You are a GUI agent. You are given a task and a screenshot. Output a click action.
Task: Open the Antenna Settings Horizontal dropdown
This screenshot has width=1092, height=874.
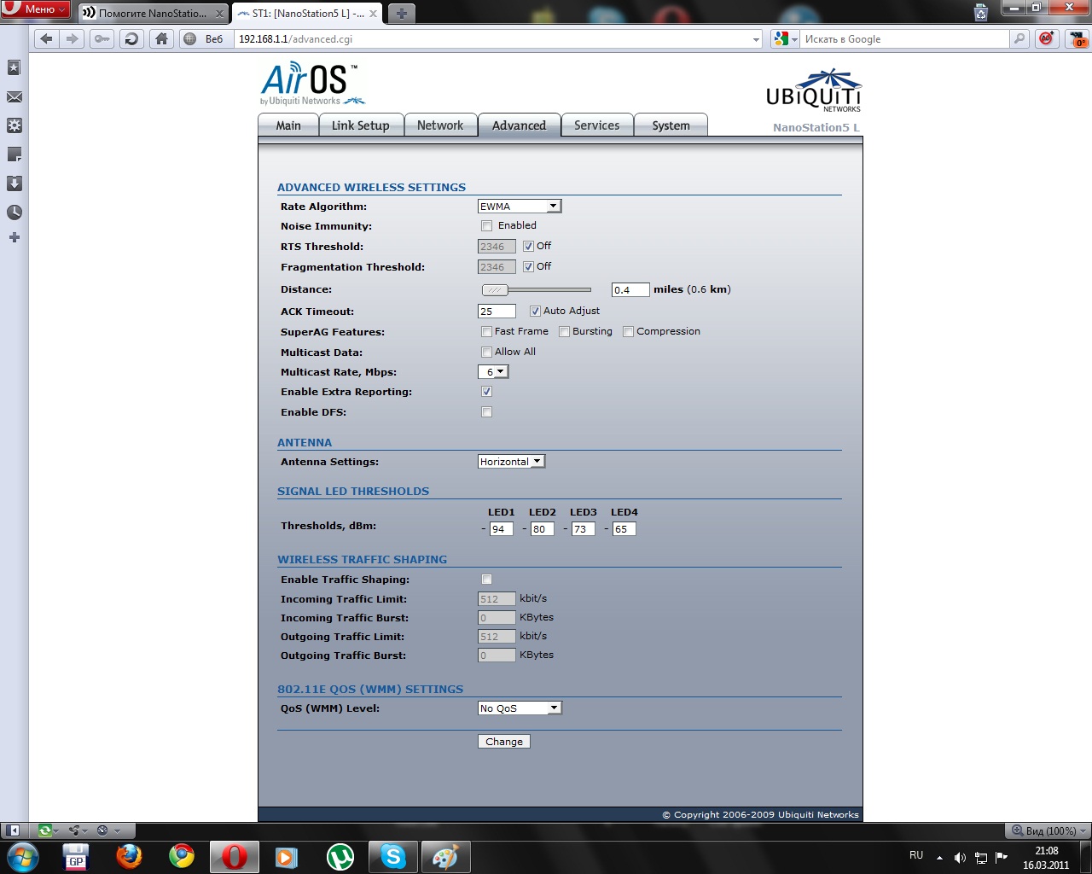511,462
